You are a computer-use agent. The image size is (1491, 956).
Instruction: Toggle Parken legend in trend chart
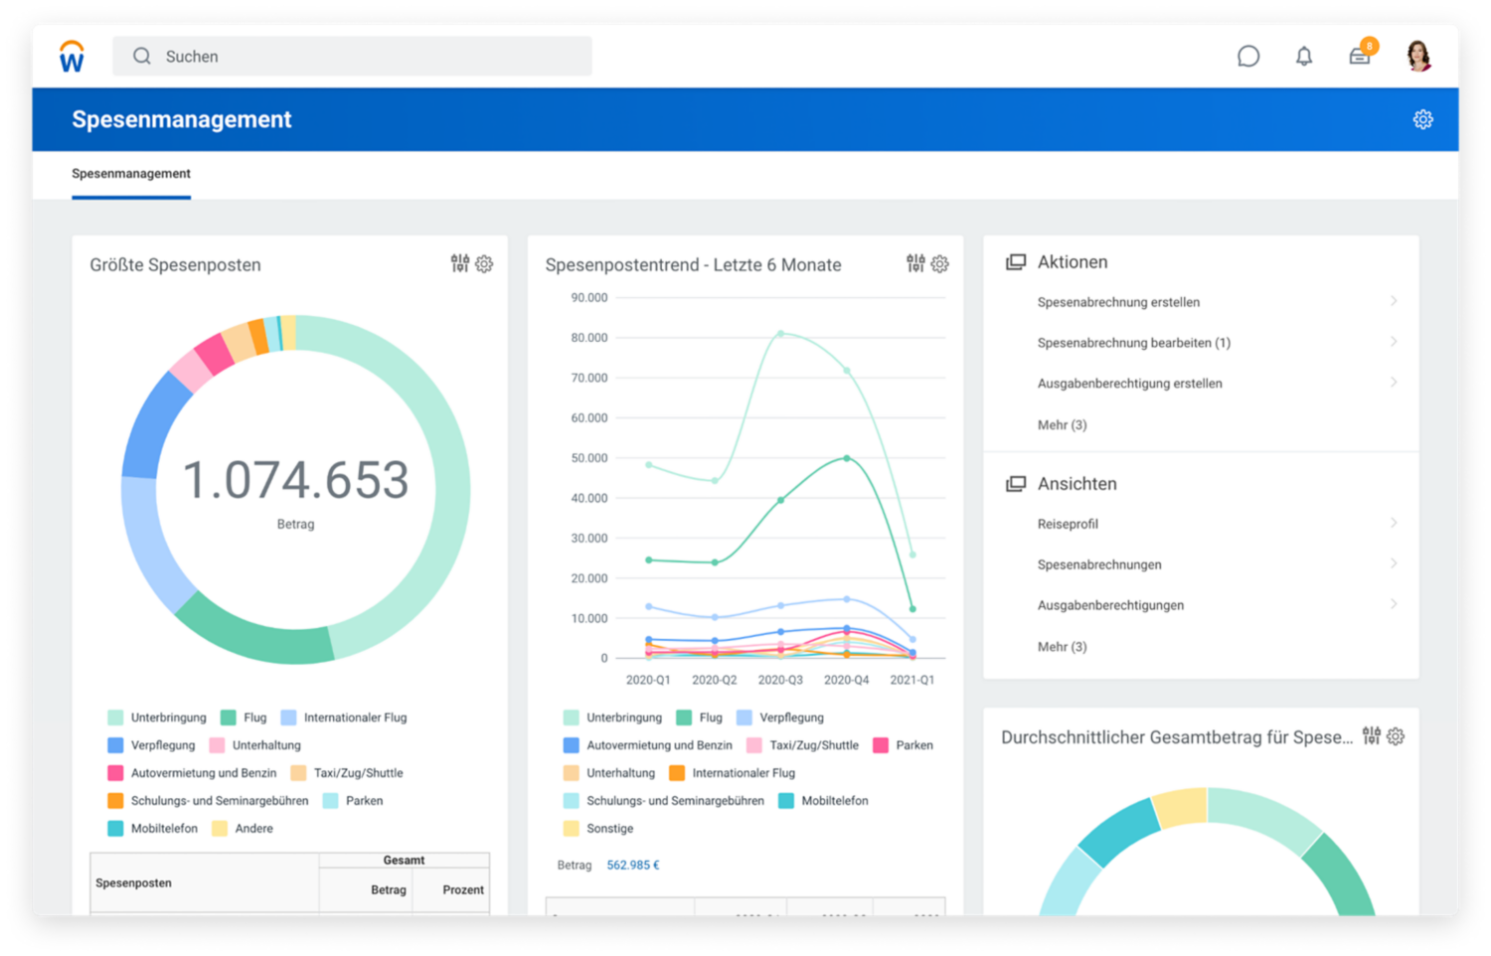tap(903, 745)
